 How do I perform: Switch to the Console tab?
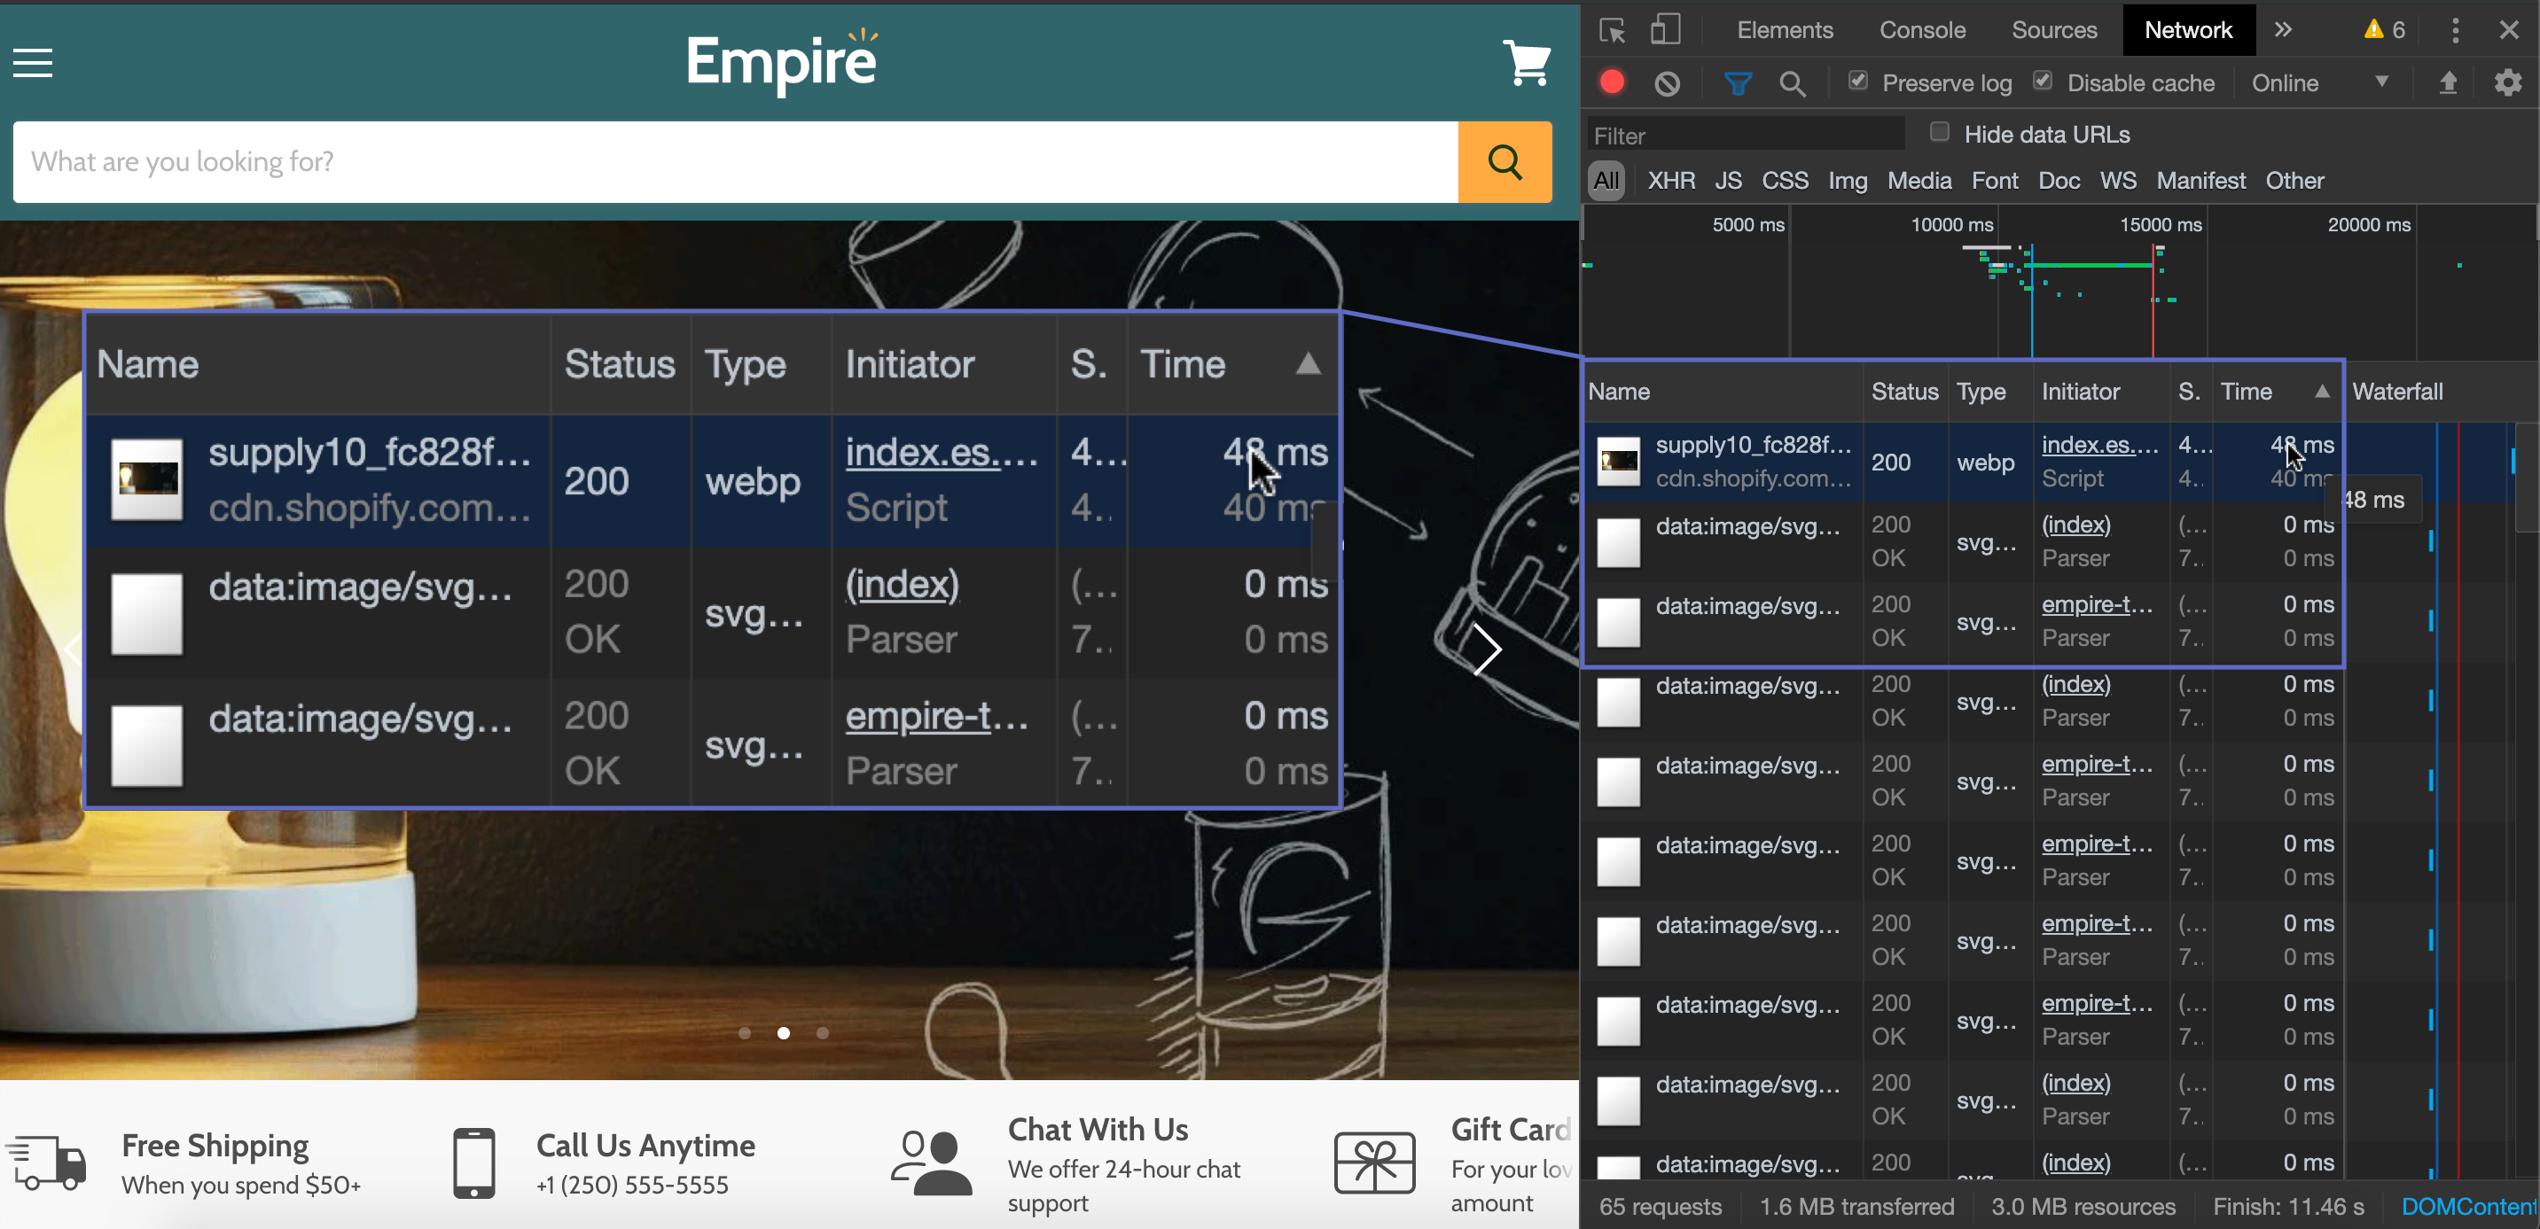tap(1922, 30)
